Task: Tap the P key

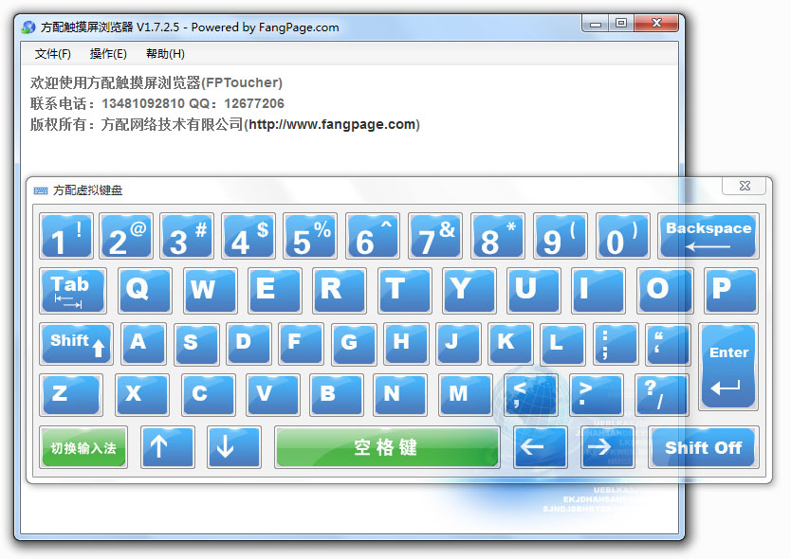Action: point(730,291)
